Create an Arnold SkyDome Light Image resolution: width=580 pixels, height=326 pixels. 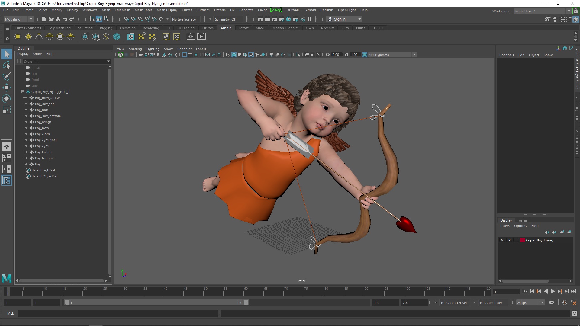point(50,37)
